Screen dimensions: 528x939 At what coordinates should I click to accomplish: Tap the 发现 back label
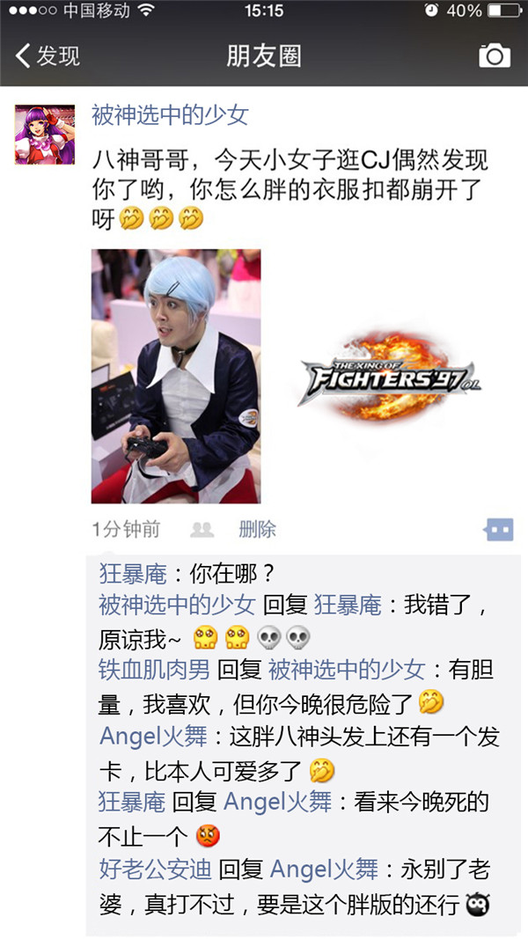tap(59, 55)
